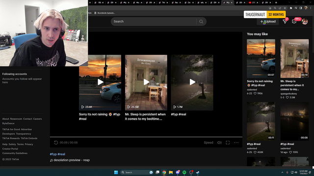Open TikTok messages paper plane icon
Screen dimensions: 314x176
tap(285, 22)
